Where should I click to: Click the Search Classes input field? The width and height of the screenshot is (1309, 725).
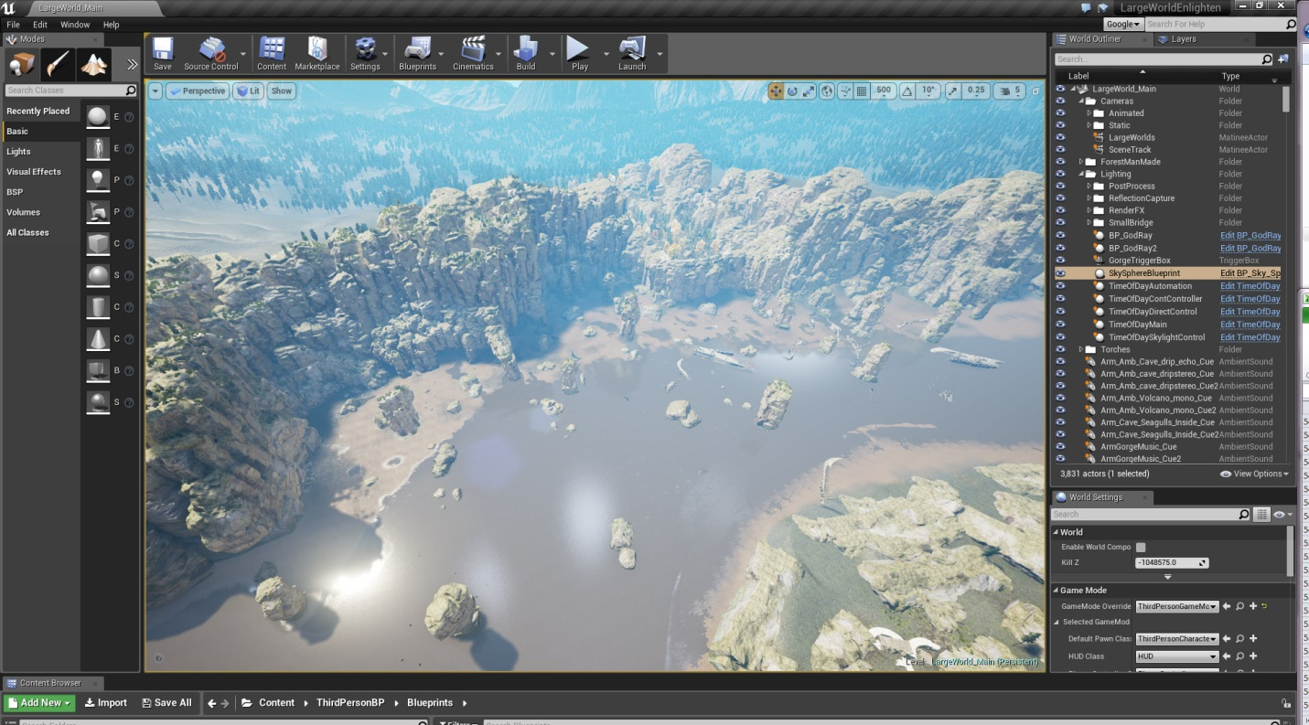click(65, 91)
